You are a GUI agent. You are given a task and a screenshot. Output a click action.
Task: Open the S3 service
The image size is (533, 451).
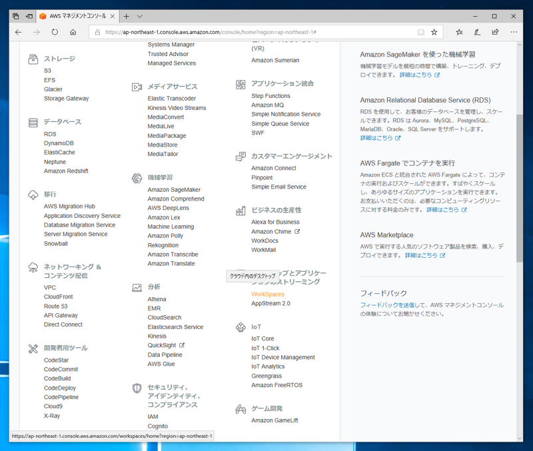(x=47, y=71)
